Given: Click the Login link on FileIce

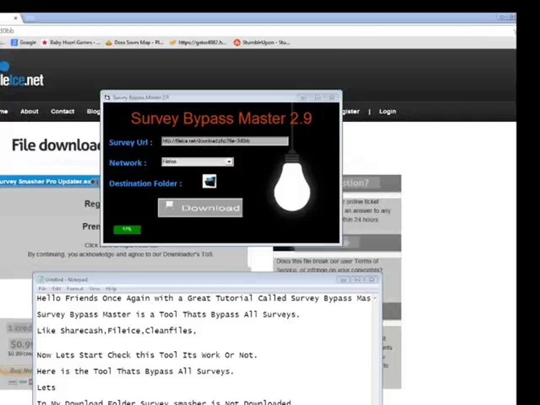Looking at the screenshot, I should (x=388, y=111).
